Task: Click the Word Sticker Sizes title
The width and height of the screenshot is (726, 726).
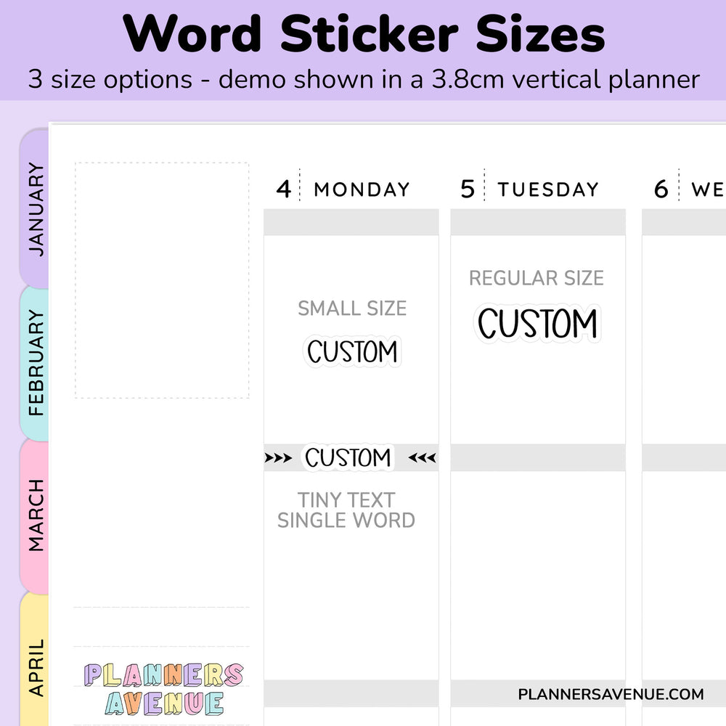Action: (x=364, y=33)
